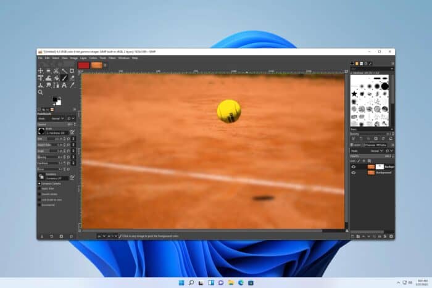Launch Microsoft Edge from taskbar

(x=241, y=283)
